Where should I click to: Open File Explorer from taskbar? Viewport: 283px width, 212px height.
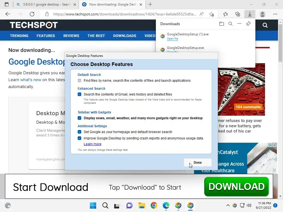click(141, 205)
